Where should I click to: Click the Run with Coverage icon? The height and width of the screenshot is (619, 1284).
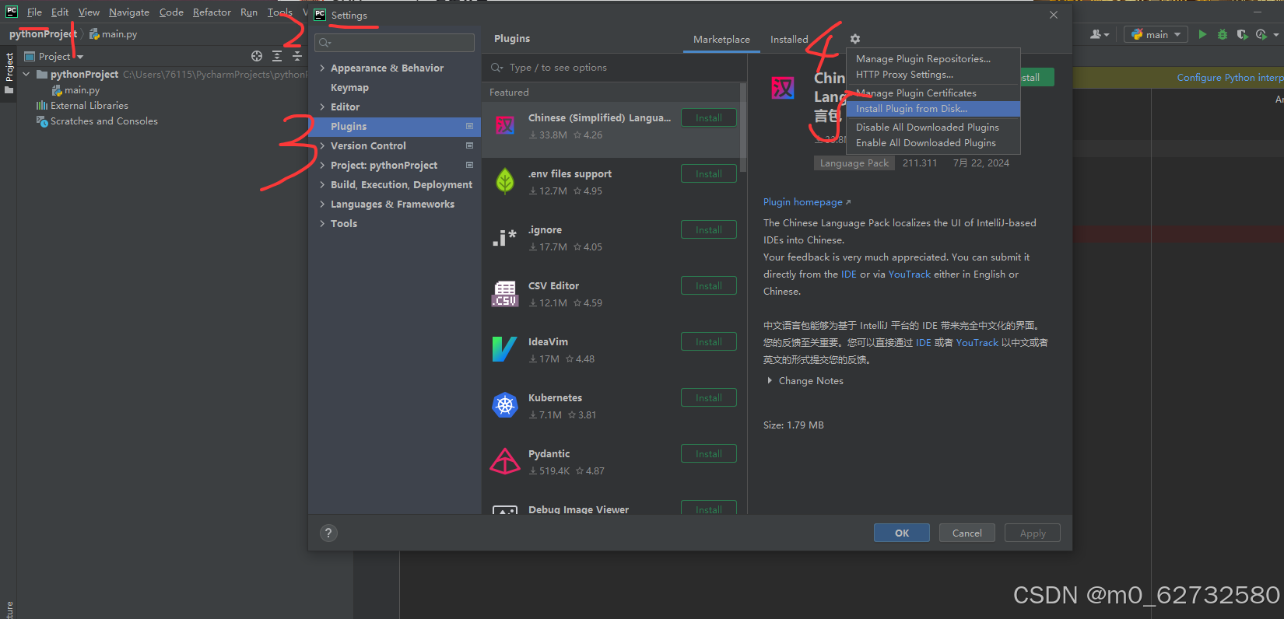(1242, 34)
